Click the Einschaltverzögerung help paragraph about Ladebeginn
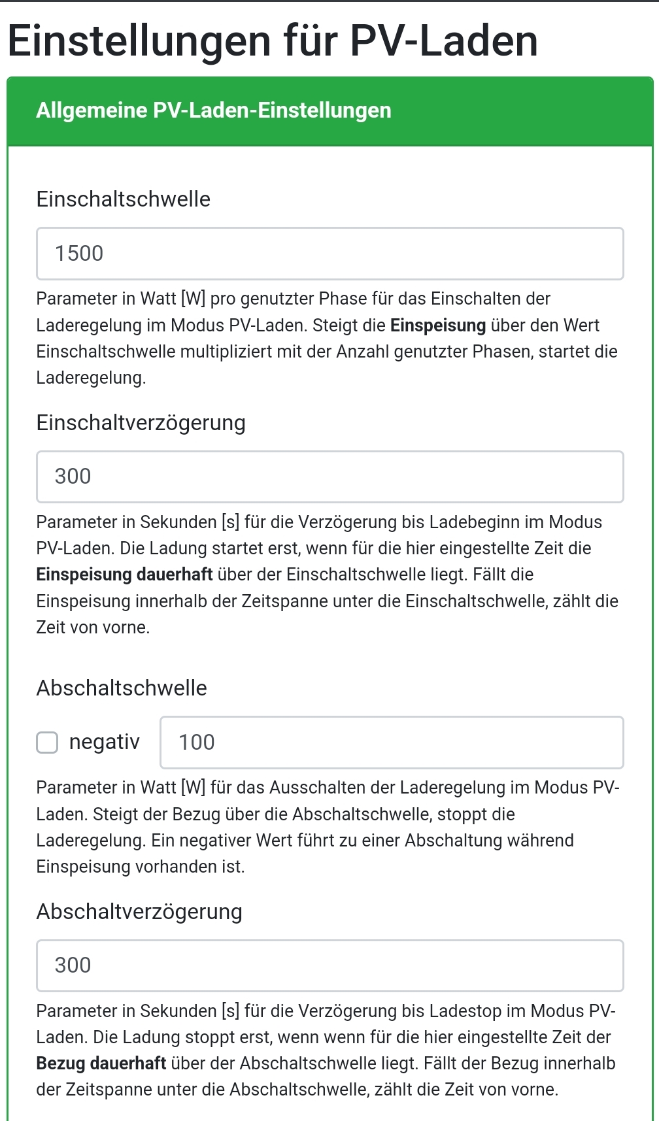This screenshot has height=1121, width=659. [x=319, y=522]
